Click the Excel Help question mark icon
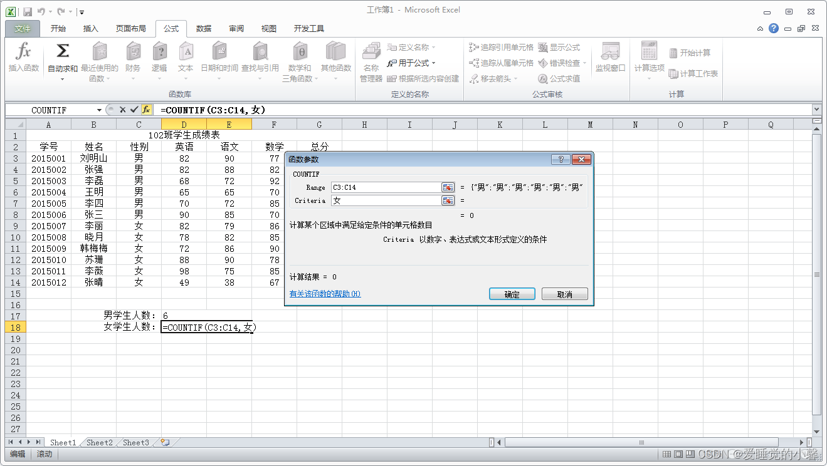 pyautogui.click(x=774, y=28)
